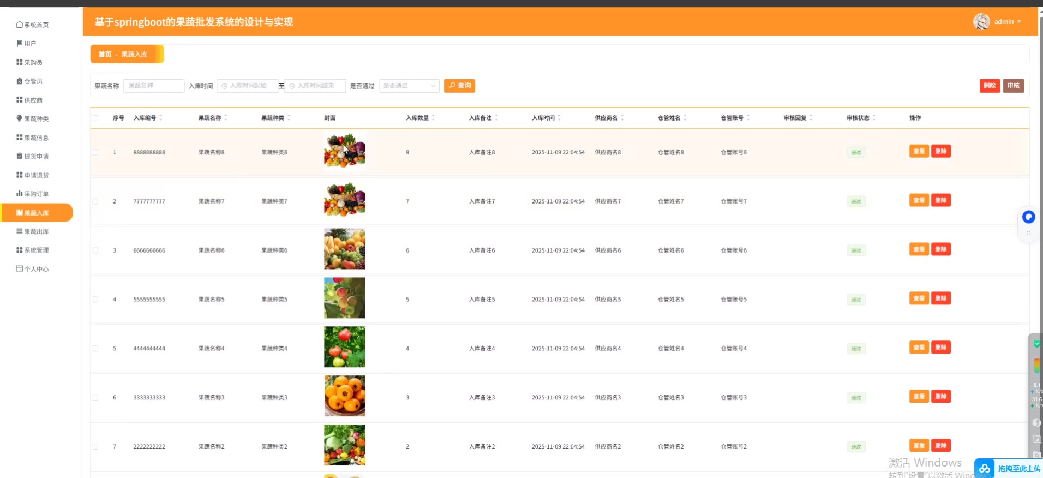
Task: Sort the table by 入库数量
Action: (433, 118)
